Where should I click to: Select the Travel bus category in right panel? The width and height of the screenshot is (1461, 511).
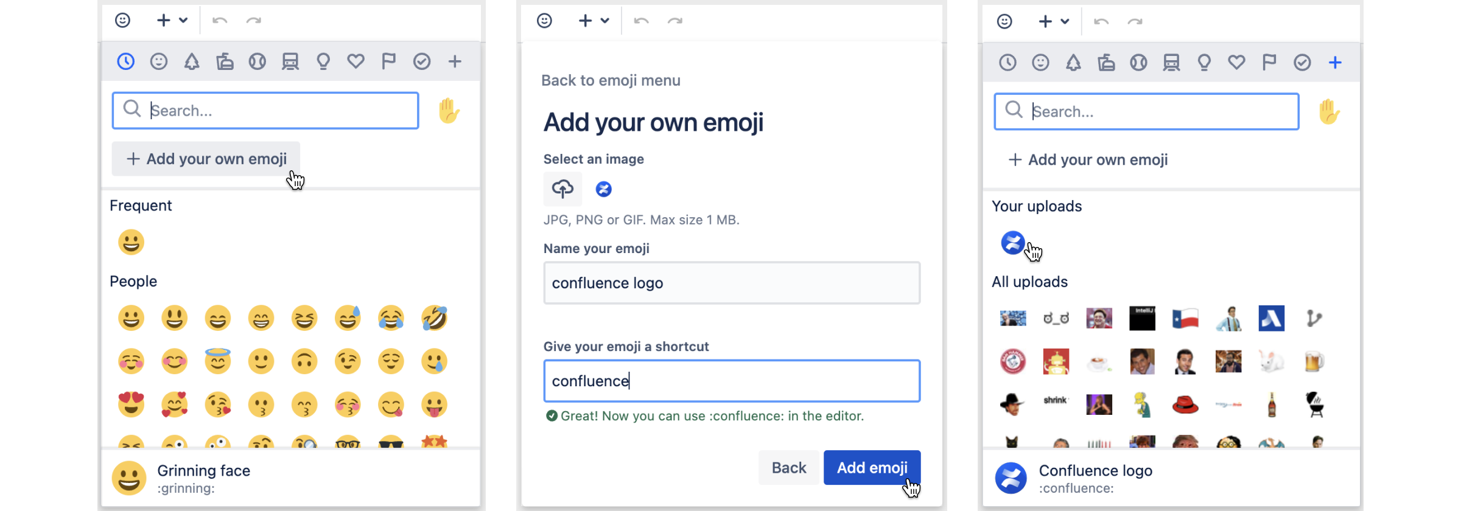[x=1171, y=62]
